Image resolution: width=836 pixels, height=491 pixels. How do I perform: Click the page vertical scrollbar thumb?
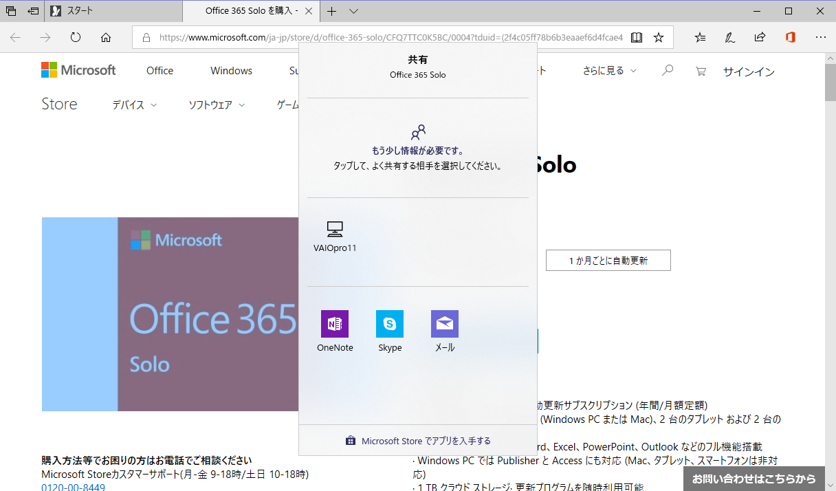(x=830, y=83)
